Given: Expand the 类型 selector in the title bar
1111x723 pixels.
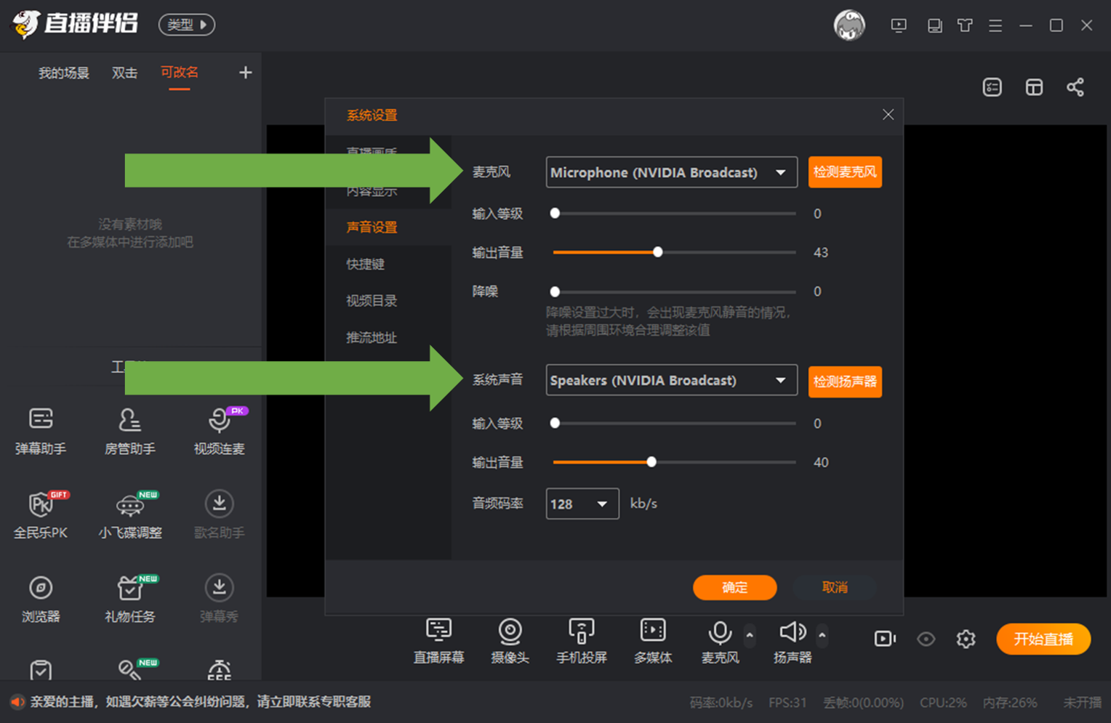Looking at the screenshot, I should (x=186, y=24).
